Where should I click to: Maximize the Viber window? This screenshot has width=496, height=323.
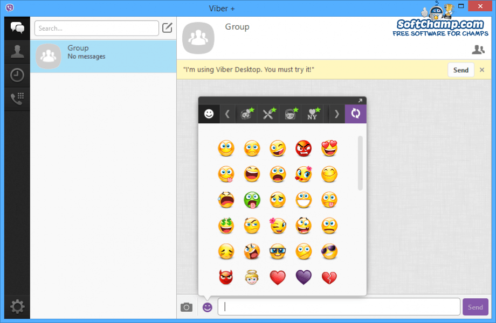point(461,6)
